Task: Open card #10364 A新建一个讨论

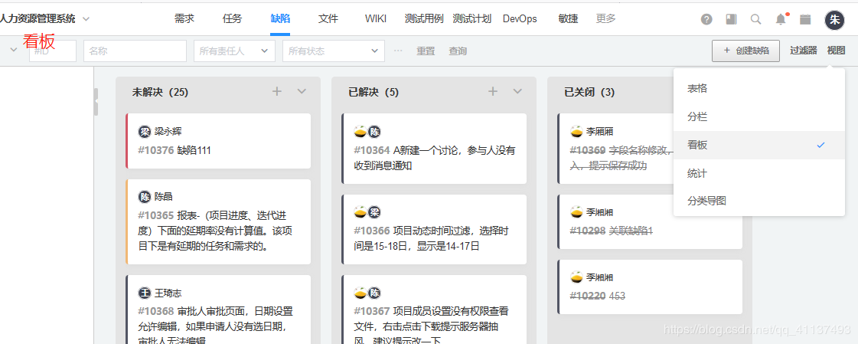Action: [434, 149]
